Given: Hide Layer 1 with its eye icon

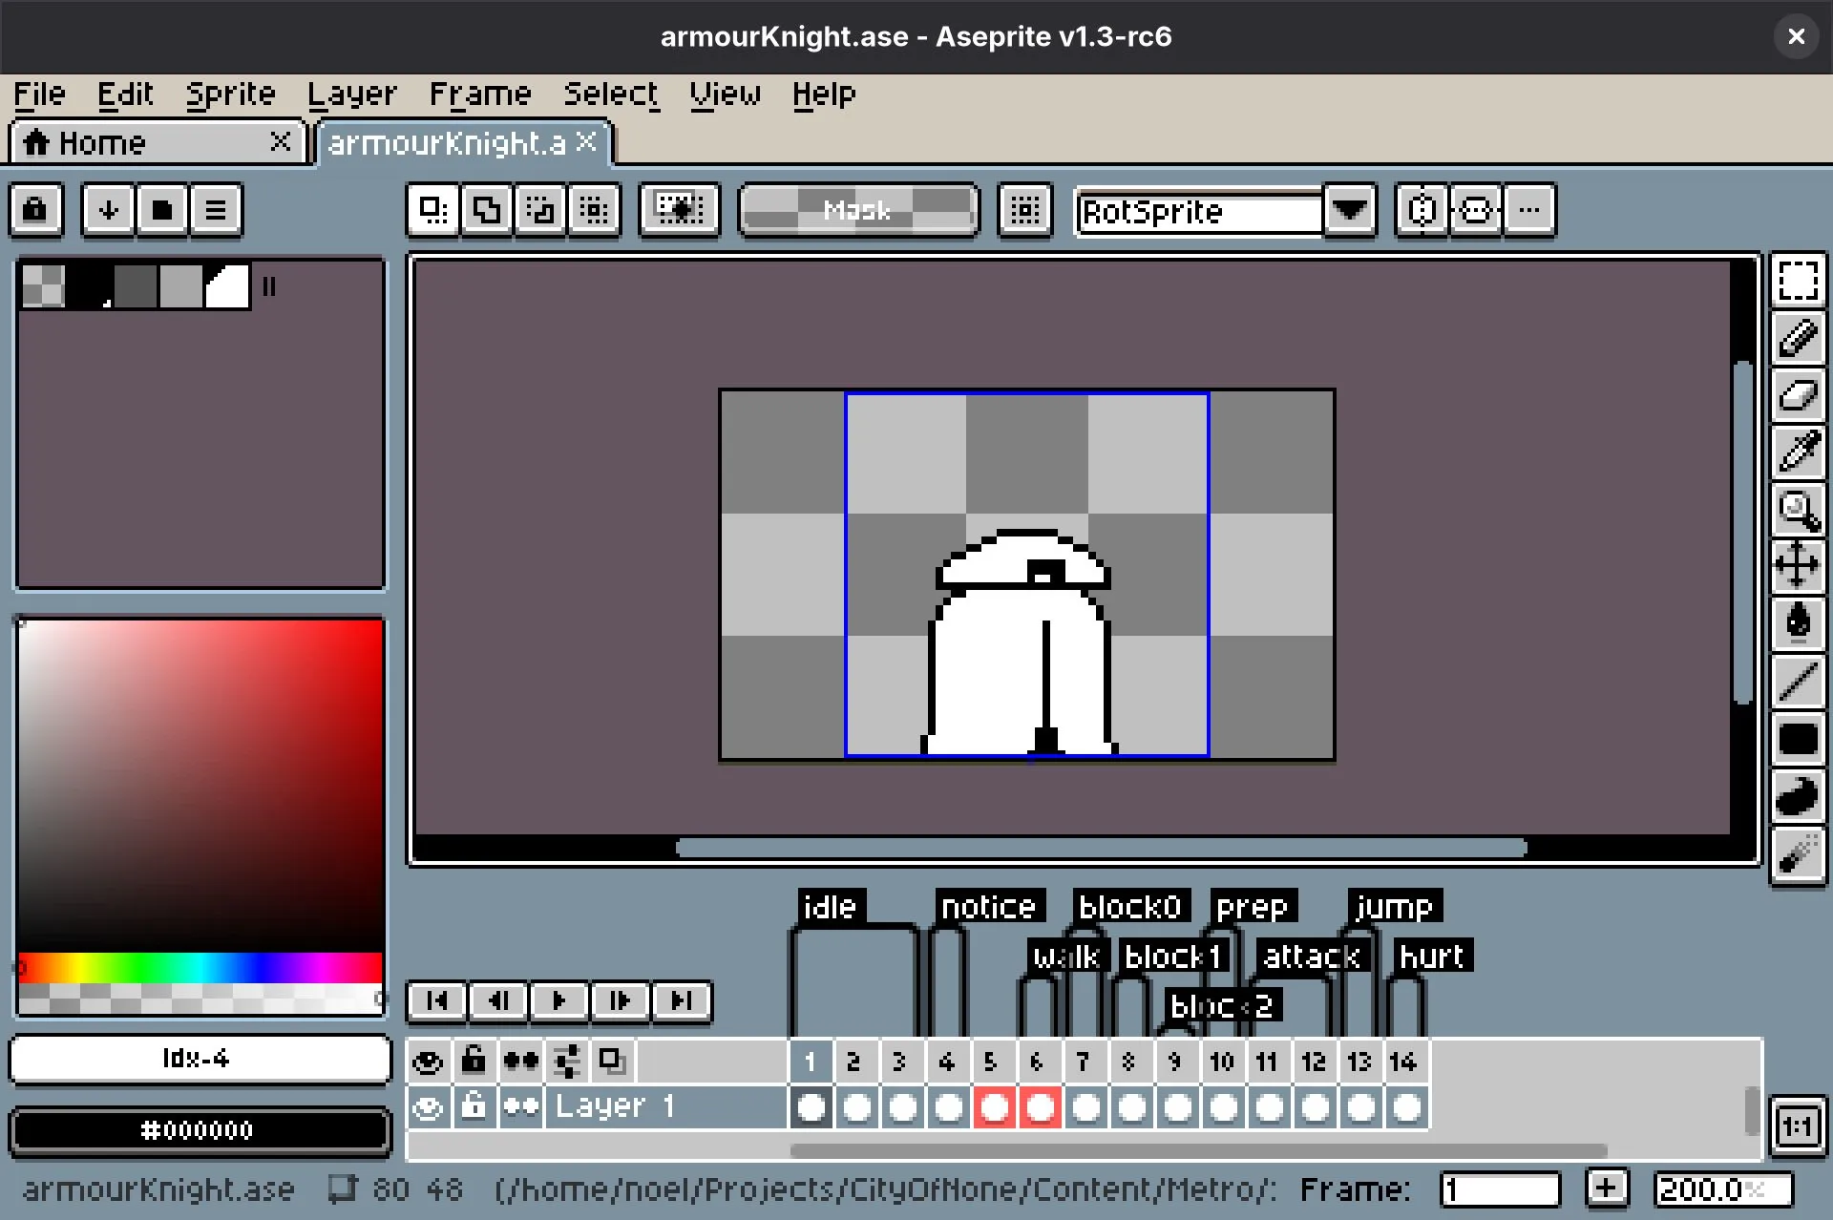Looking at the screenshot, I should pos(428,1106).
